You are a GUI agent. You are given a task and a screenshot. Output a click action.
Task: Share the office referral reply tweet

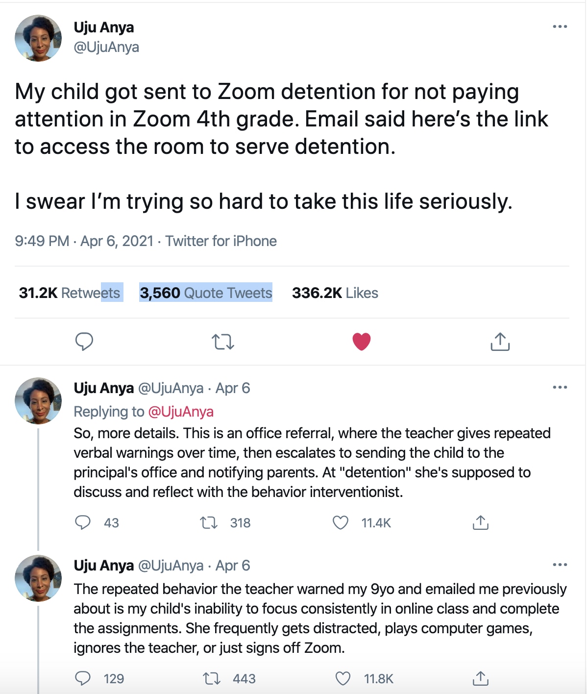click(x=480, y=523)
